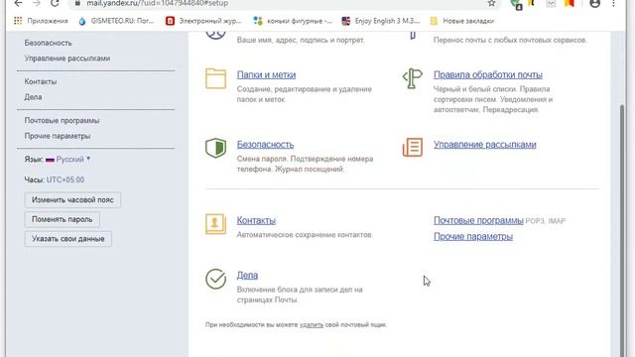This screenshot has width=635, height=357.
Task: Select Безопасность in the left sidebar
Action: tap(48, 43)
